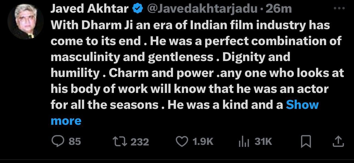Open Javed Akhtar's profile picture
The width and height of the screenshot is (354, 163).
[x=26, y=22]
